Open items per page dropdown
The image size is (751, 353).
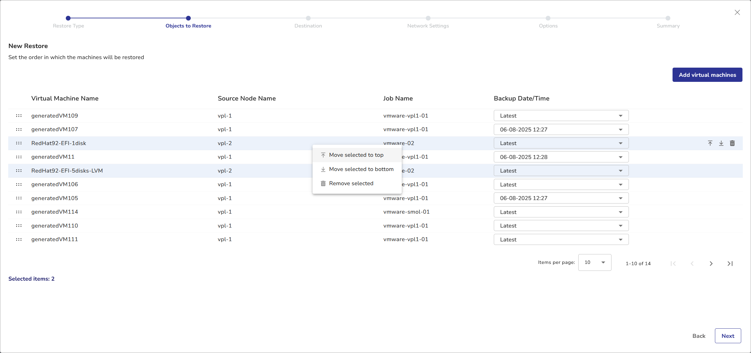point(594,262)
